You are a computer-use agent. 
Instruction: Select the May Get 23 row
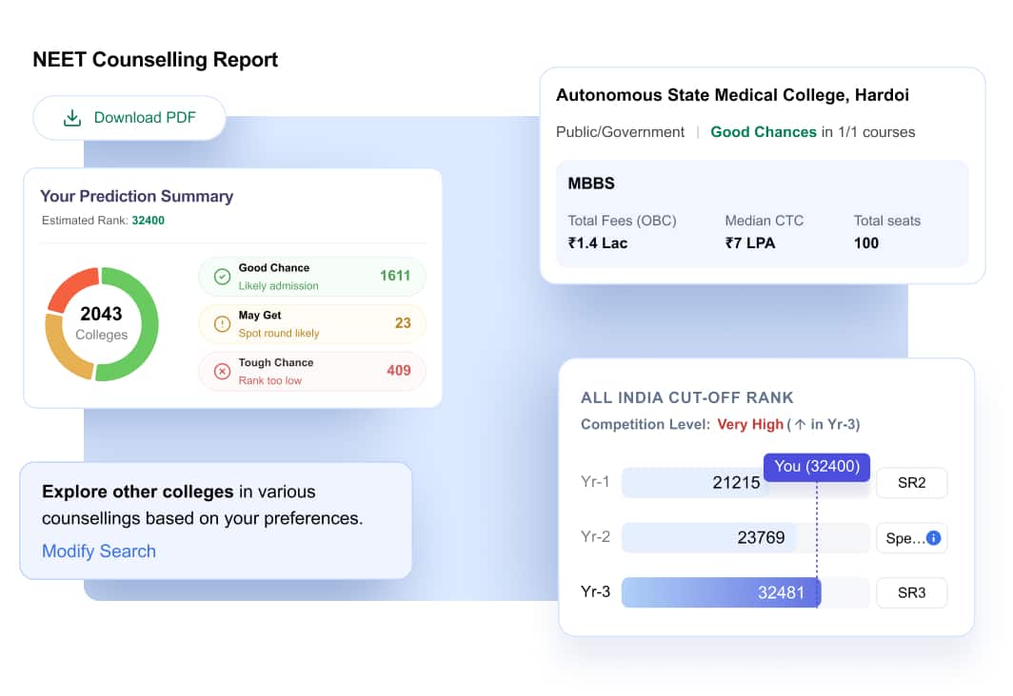pyautogui.click(x=312, y=324)
